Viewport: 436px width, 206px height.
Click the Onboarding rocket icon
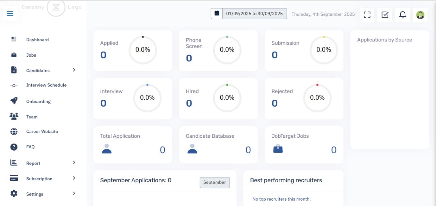[14, 101]
